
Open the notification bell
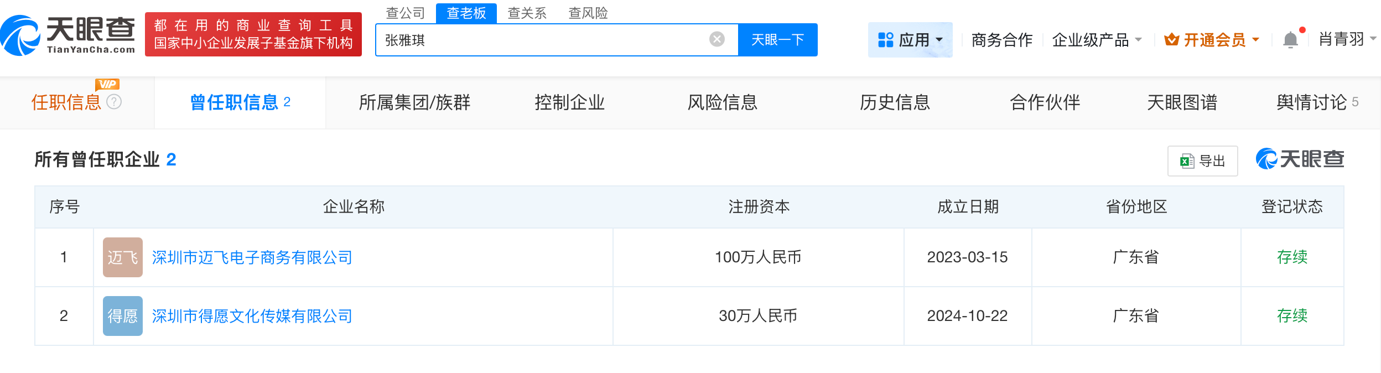click(1290, 40)
